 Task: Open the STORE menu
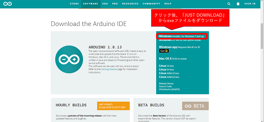(74, 4)
